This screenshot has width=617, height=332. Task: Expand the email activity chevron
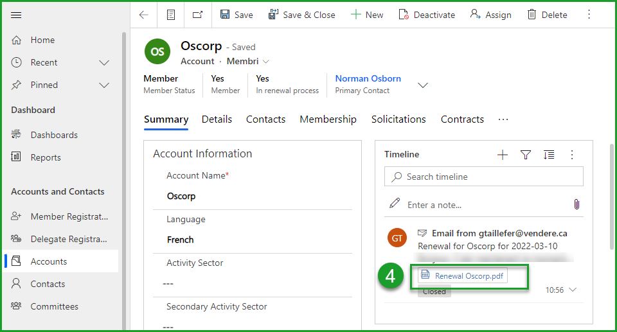(x=573, y=290)
